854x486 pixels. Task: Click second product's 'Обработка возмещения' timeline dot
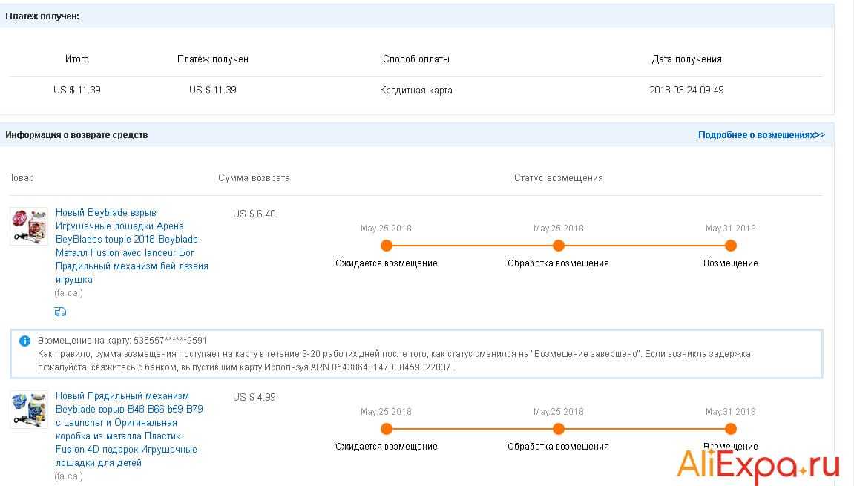tap(558, 429)
